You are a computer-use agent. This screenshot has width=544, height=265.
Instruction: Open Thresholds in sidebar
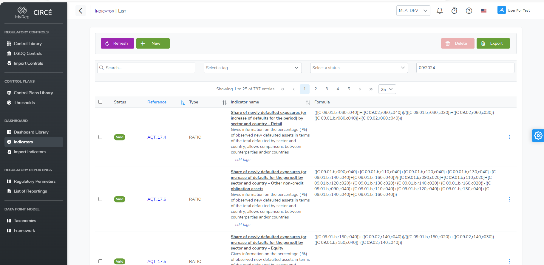[34, 103]
